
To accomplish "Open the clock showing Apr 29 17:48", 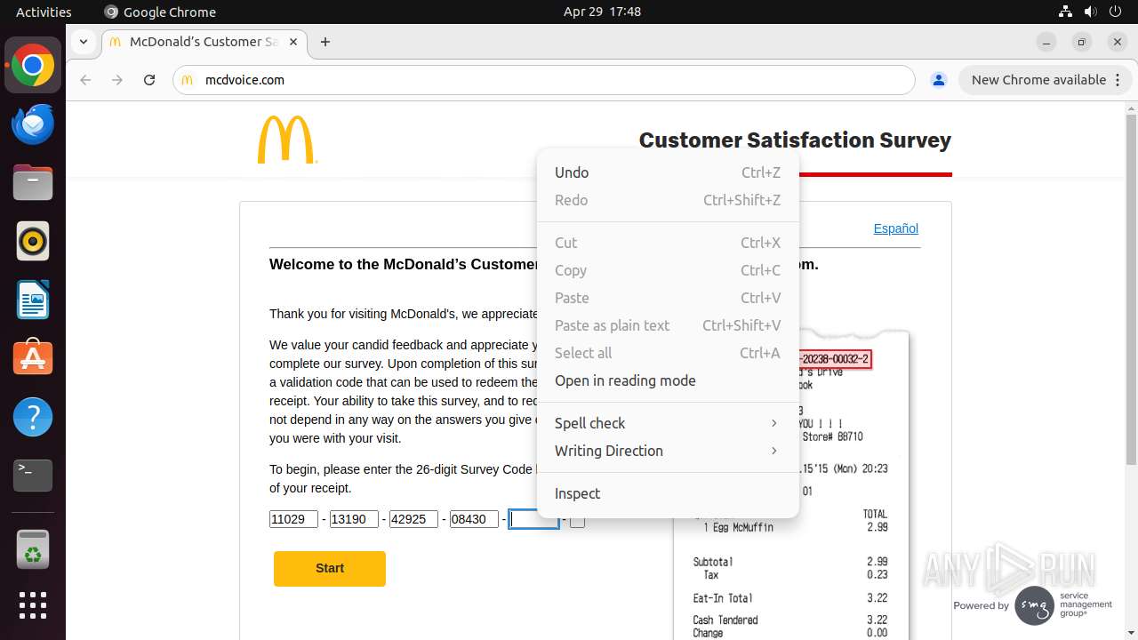I will [x=602, y=12].
